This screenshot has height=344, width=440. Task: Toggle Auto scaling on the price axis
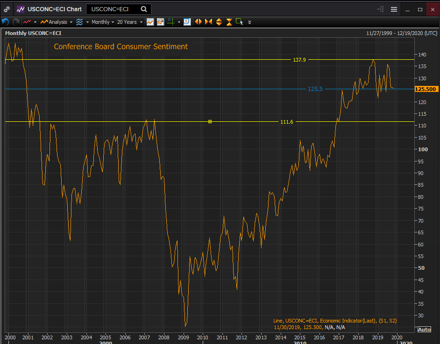pos(424,330)
